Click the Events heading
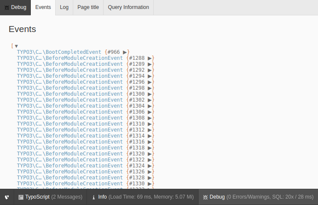 point(22,29)
